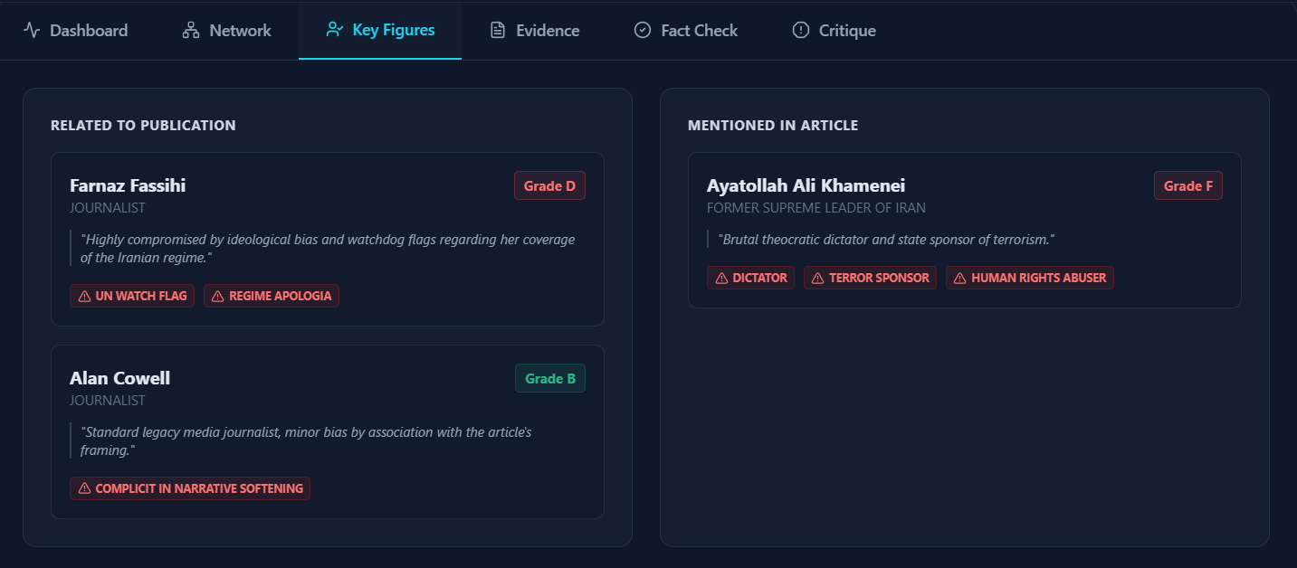This screenshot has height=568, width=1297.
Task: Click the Network hierarchy icon
Action: coord(191,31)
